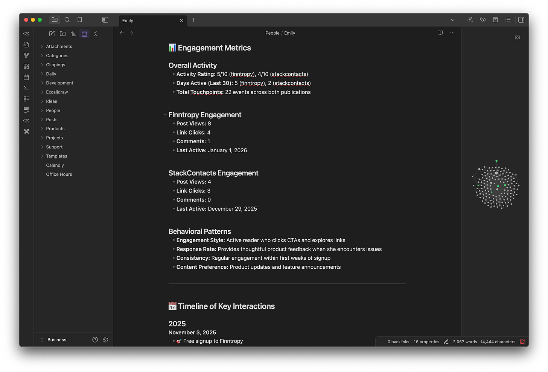The width and height of the screenshot is (548, 372).
Task: Open the outline list panel icon
Action: (x=508, y=20)
